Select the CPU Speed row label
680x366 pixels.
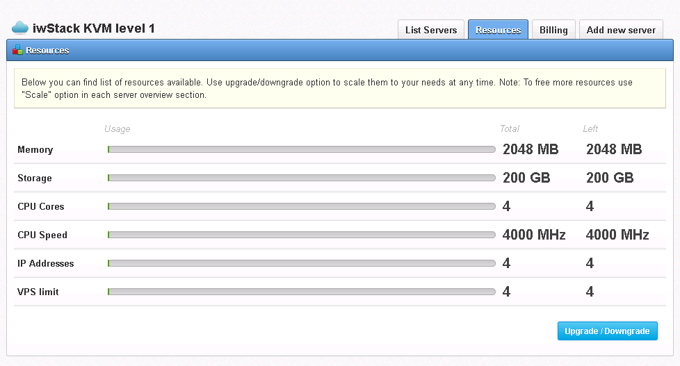coord(42,235)
